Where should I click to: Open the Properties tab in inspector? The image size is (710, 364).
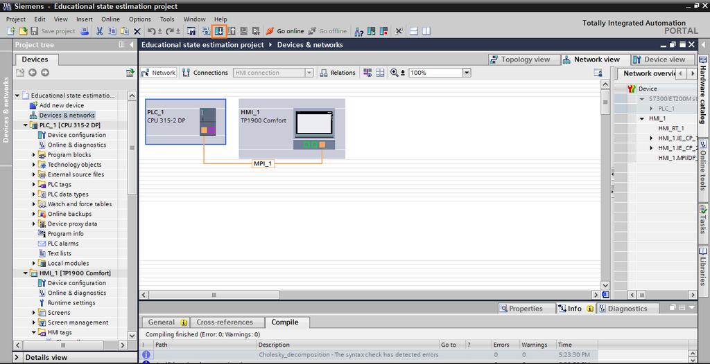pyautogui.click(x=527, y=309)
